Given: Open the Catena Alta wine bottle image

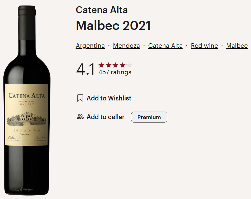Looking at the screenshot, I should (27, 100).
